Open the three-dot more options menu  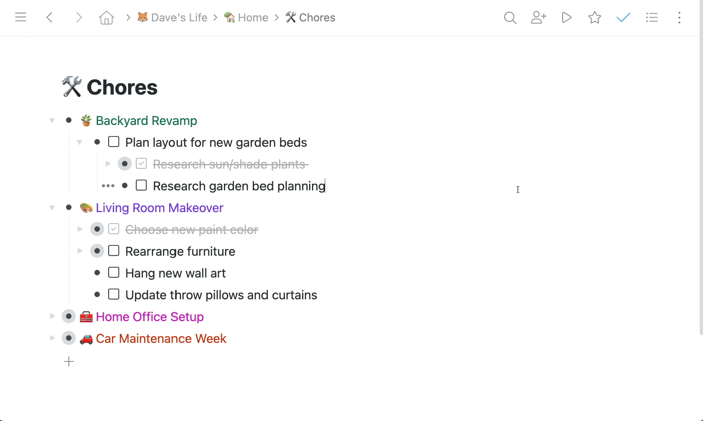point(680,17)
